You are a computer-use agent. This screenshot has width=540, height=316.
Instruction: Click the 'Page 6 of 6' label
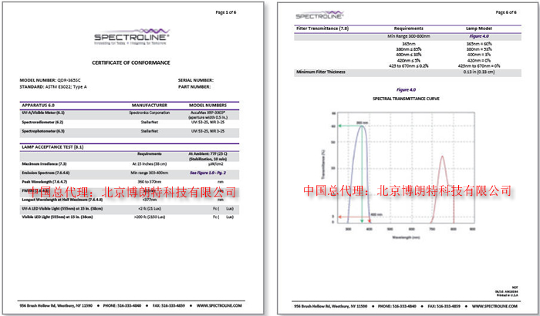[x=506, y=12]
